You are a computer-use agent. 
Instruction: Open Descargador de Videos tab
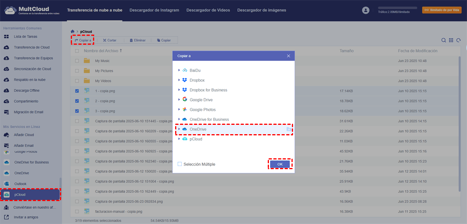click(x=208, y=10)
